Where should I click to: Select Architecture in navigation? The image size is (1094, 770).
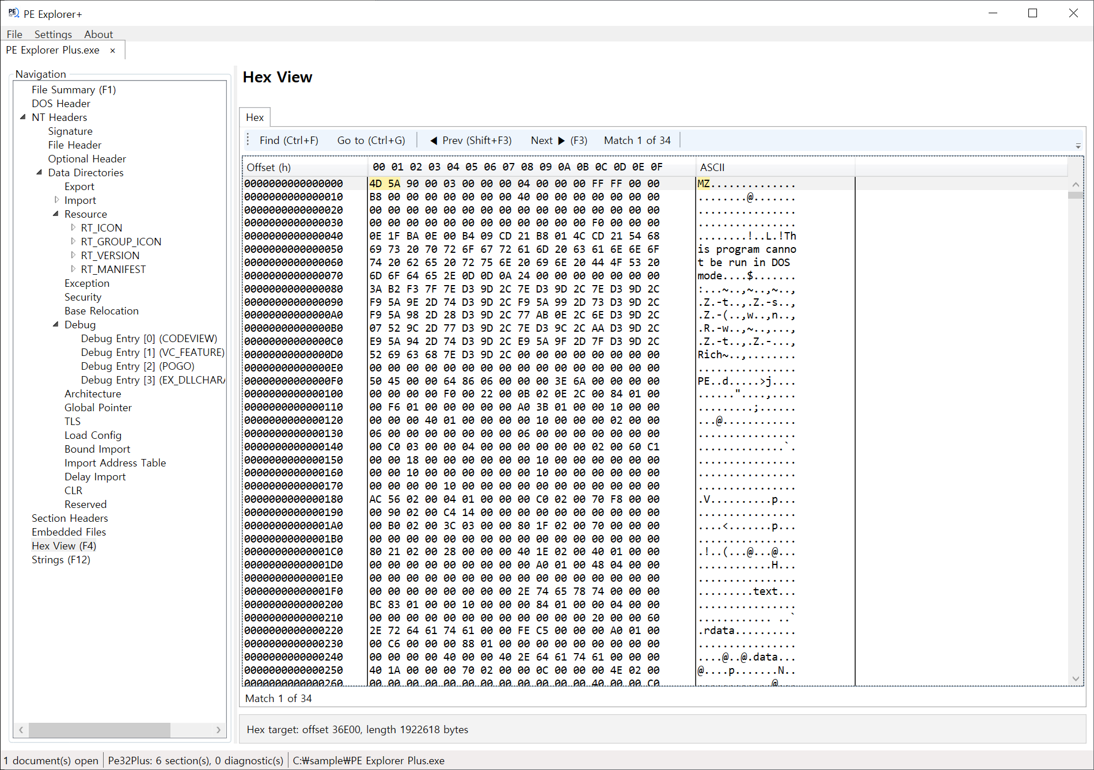pos(93,394)
